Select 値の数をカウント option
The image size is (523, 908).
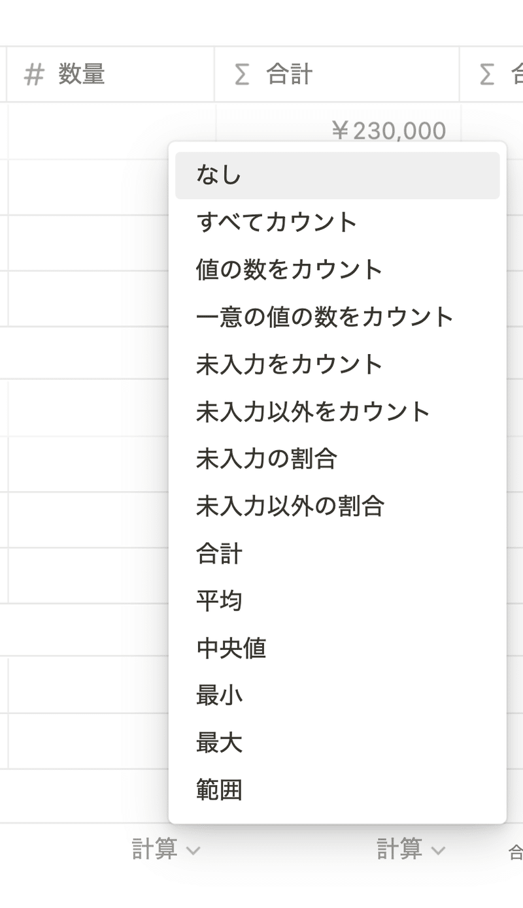click(337, 270)
